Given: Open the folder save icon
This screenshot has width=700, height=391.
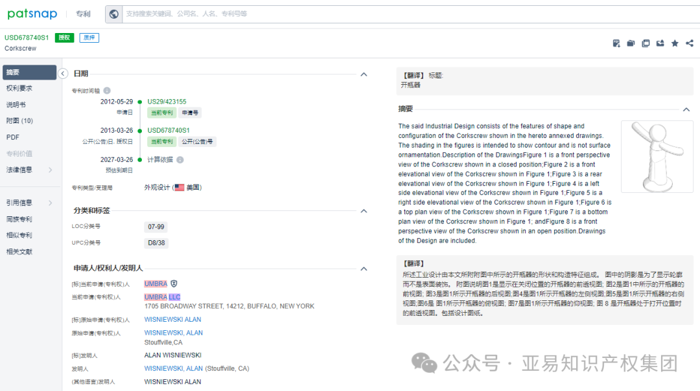Looking at the screenshot, I should (x=631, y=43).
